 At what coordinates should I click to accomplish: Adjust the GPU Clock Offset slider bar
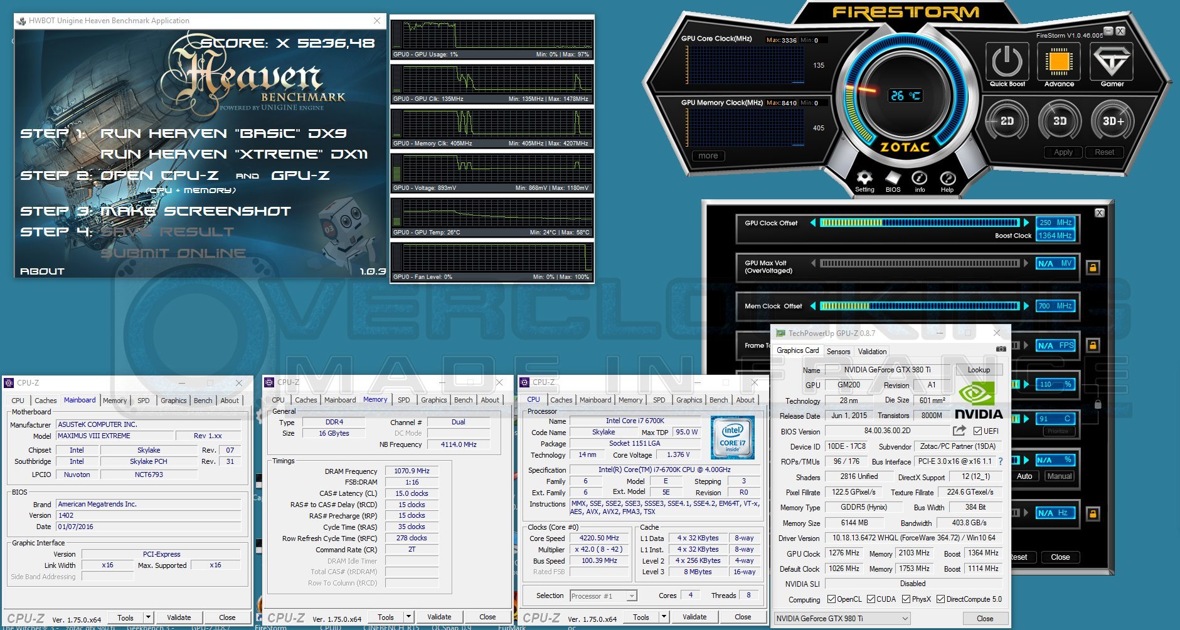(920, 223)
